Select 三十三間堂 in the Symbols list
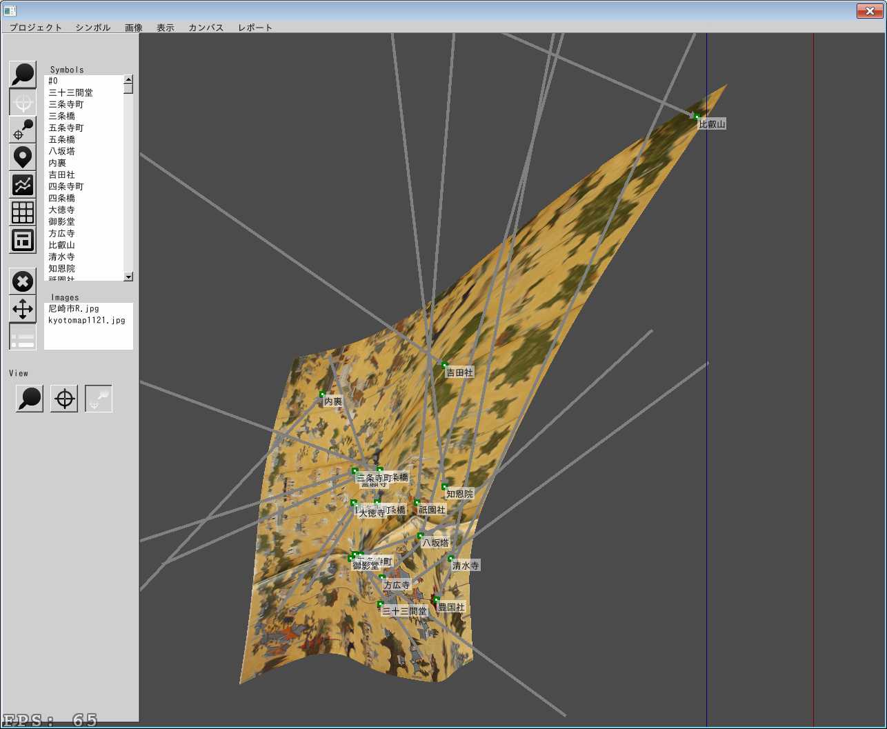This screenshot has width=887, height=729. 70,92
